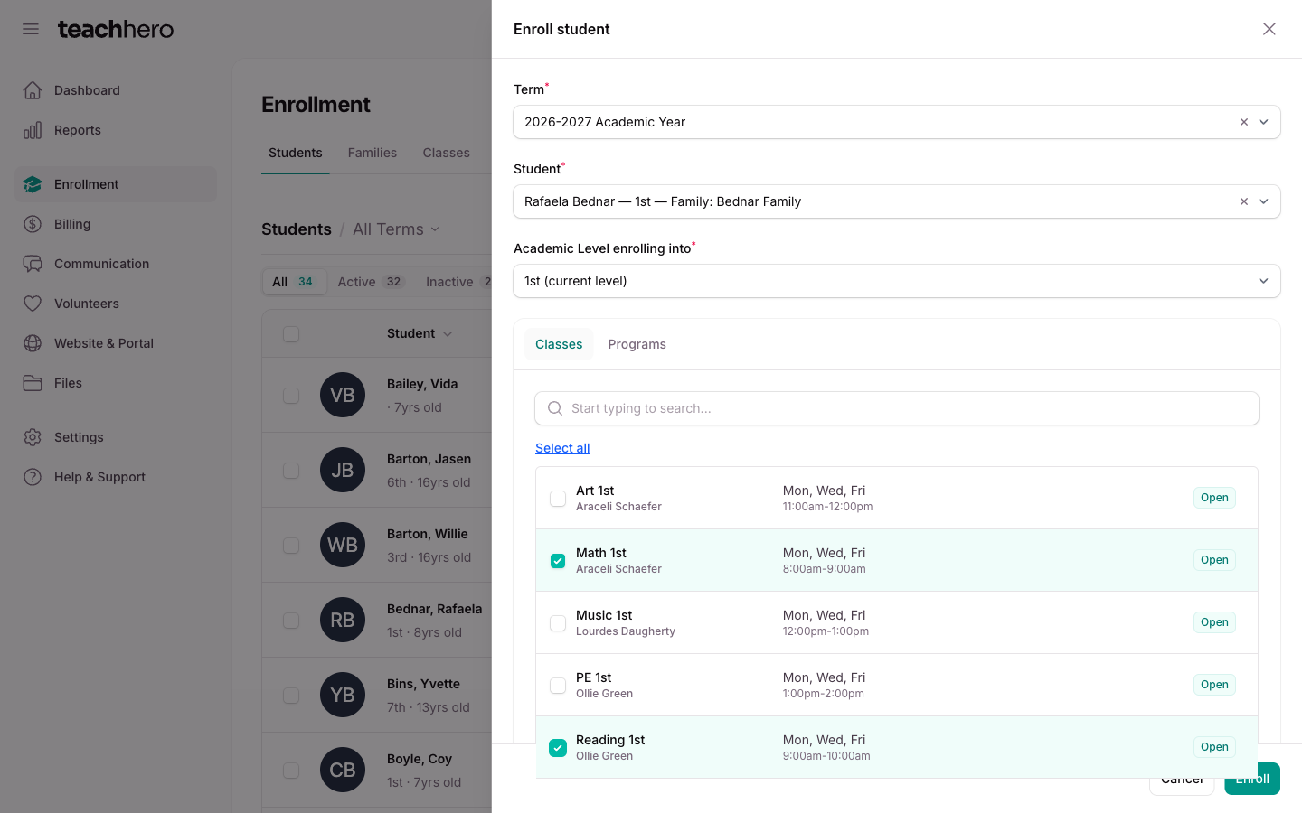Click the Website & Portal globe icon
Viewport: 1302px width, 813px height.
click(33, 343)
